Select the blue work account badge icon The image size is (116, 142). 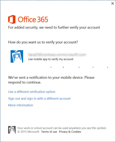click(x=17, y=56)
